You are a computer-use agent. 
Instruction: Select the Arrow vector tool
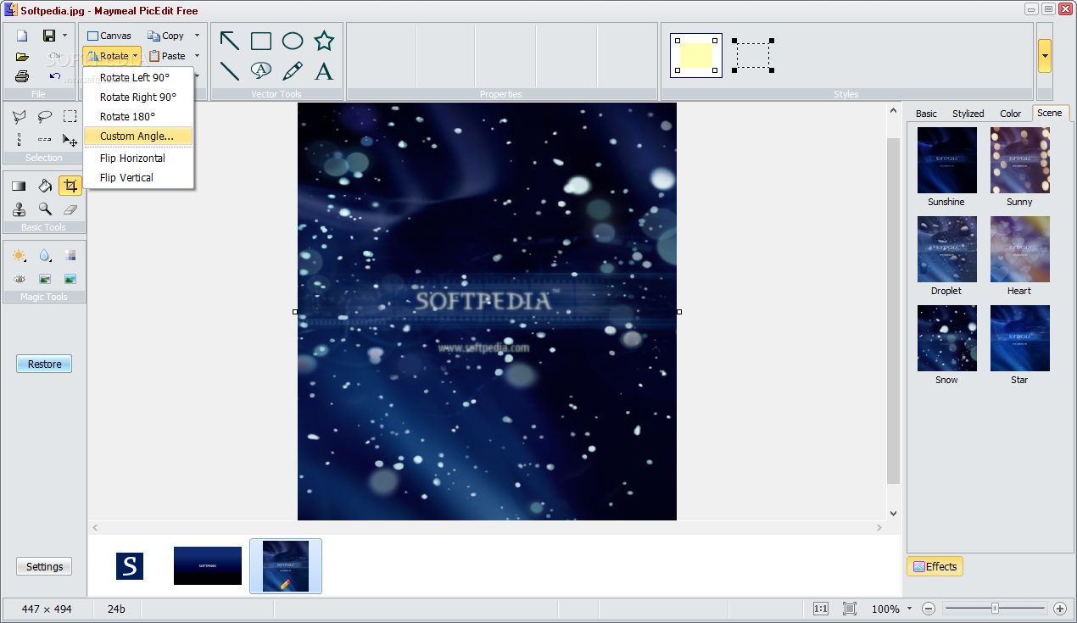coord(229,41)
